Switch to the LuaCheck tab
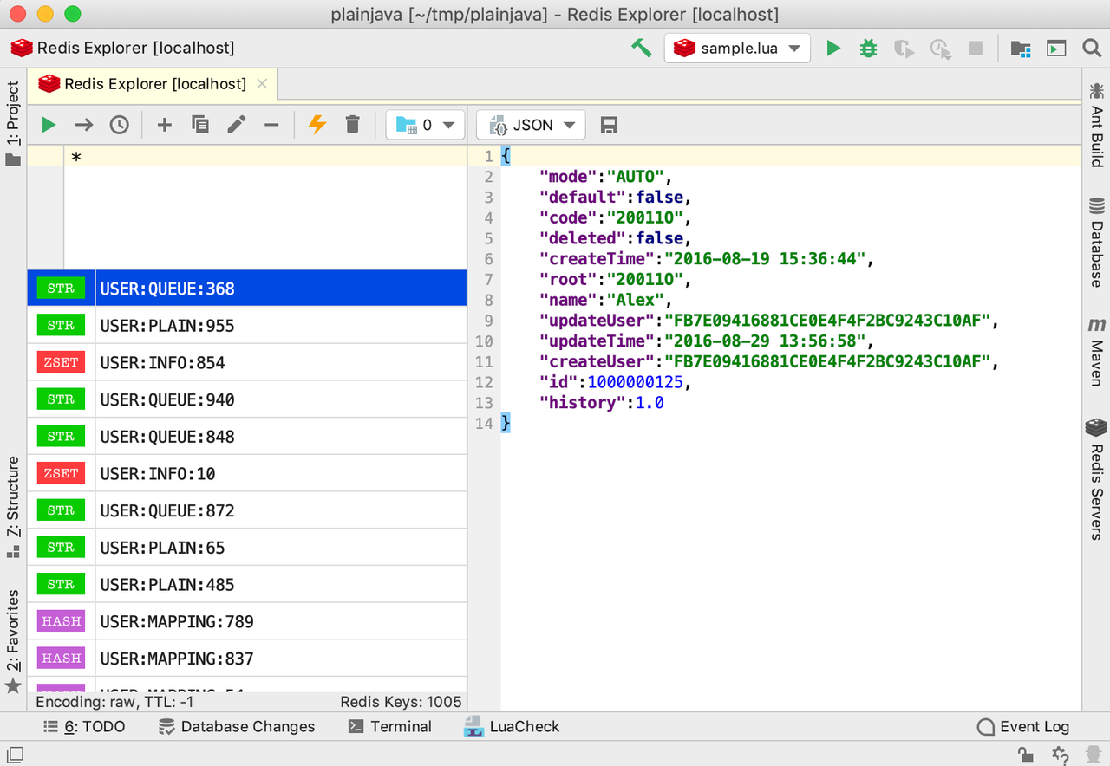Image resolution: width=1110 pixels, height=766 pixels. pos(513,726)
